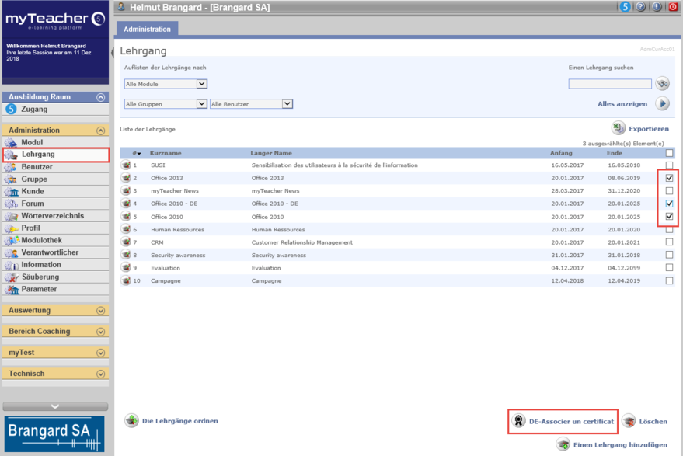Open Wörterverzeichnis in the sidebar
The height and width of the screenshot is (456, 683).
(x=52, y=216)
